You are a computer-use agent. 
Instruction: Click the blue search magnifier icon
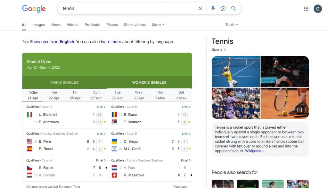click(x=234, y=8)
